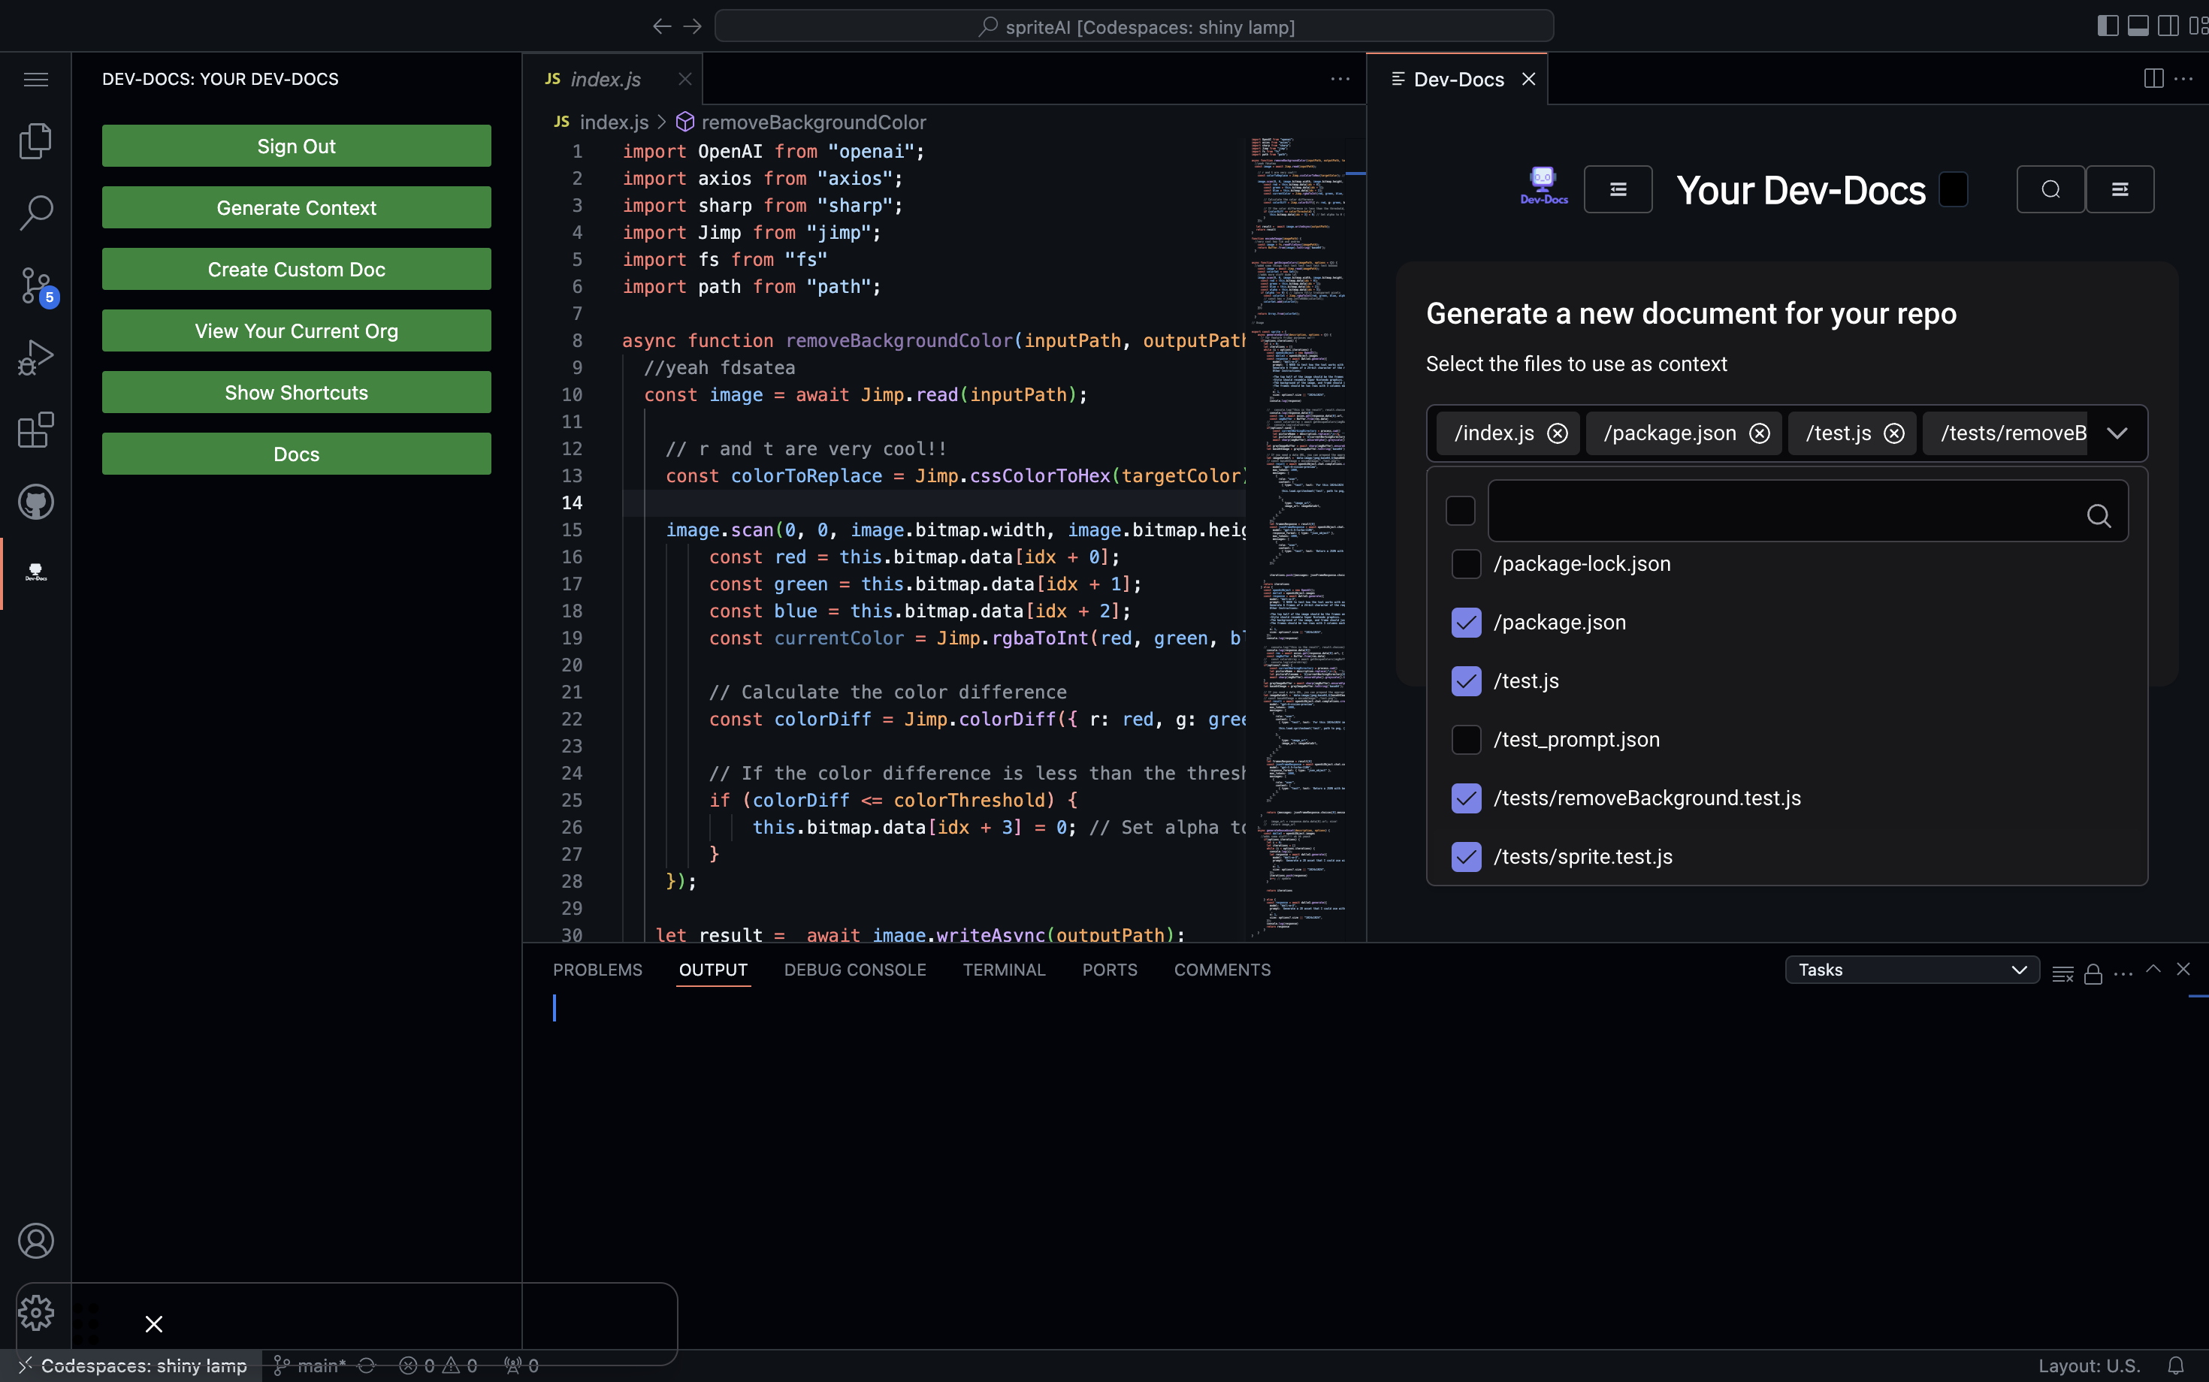Viewport: 2209px width, 1382px height.
Task: Open the Search view in activity bar
Action: tap(35, 212)
